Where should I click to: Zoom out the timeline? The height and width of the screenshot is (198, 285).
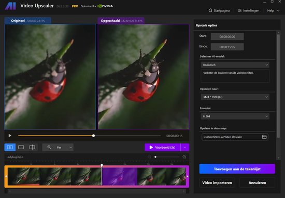[149, 157]
